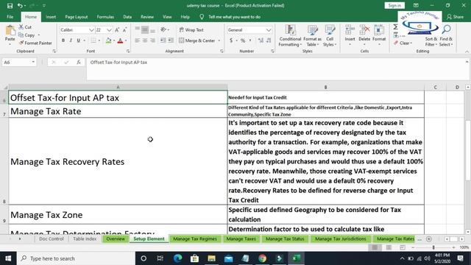Switch to the Insert ribbon tab
The height and width of the screenshot is (265, 471).
[x=51, y=17]
